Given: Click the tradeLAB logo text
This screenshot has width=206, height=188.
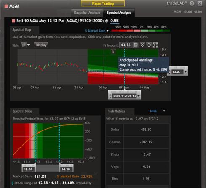Looking at the screenshot, I should (x=177, y=3).
